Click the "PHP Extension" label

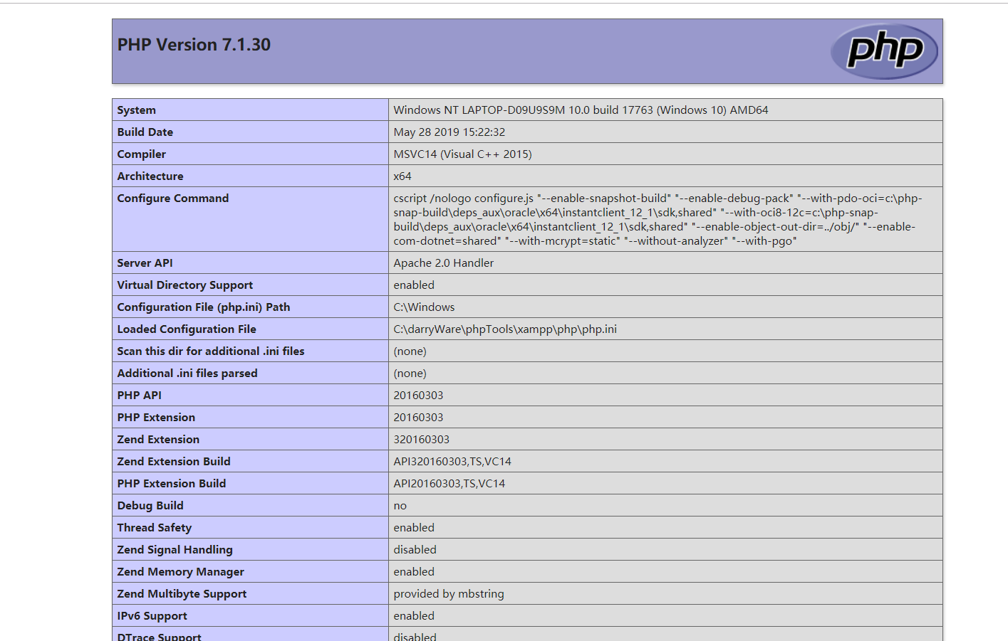click(156, 418)
